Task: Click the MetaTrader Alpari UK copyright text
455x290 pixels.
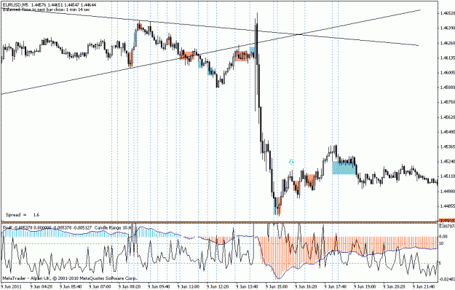Action: [x=69, y=278]
